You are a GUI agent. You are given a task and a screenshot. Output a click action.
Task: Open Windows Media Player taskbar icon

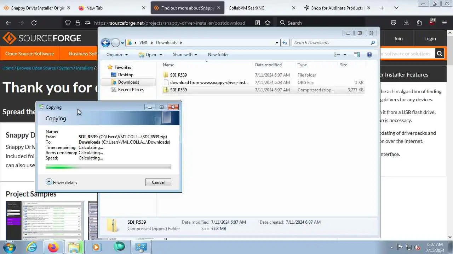(x=96, y=247)
